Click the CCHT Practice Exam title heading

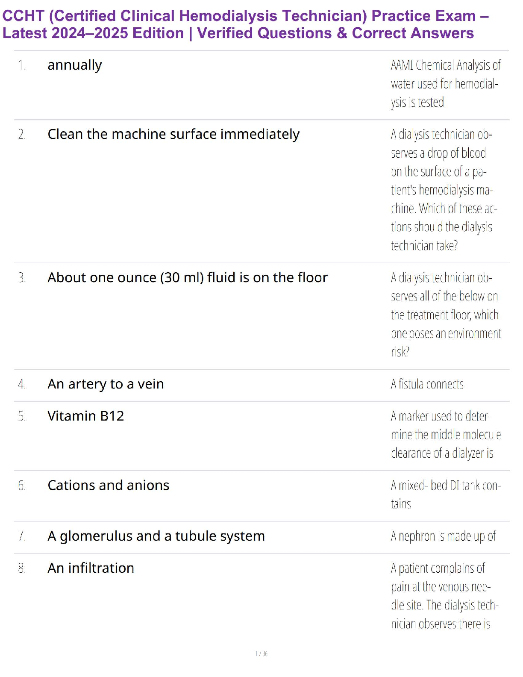click(x=245, y=24)
